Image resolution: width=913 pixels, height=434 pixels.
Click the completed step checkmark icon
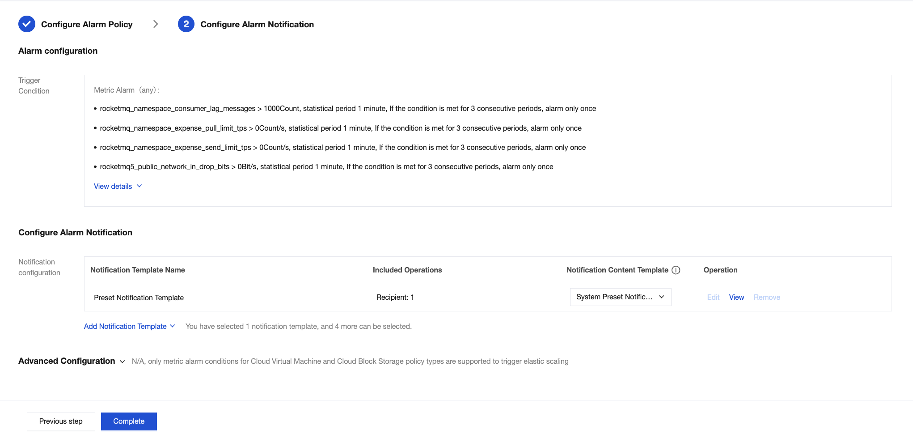click(x=27, y=24)
